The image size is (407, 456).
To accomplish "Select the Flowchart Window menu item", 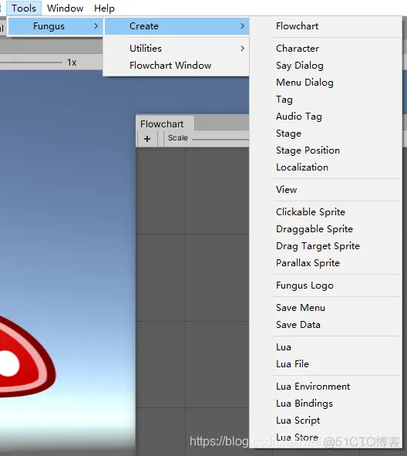I will (177, 65).
